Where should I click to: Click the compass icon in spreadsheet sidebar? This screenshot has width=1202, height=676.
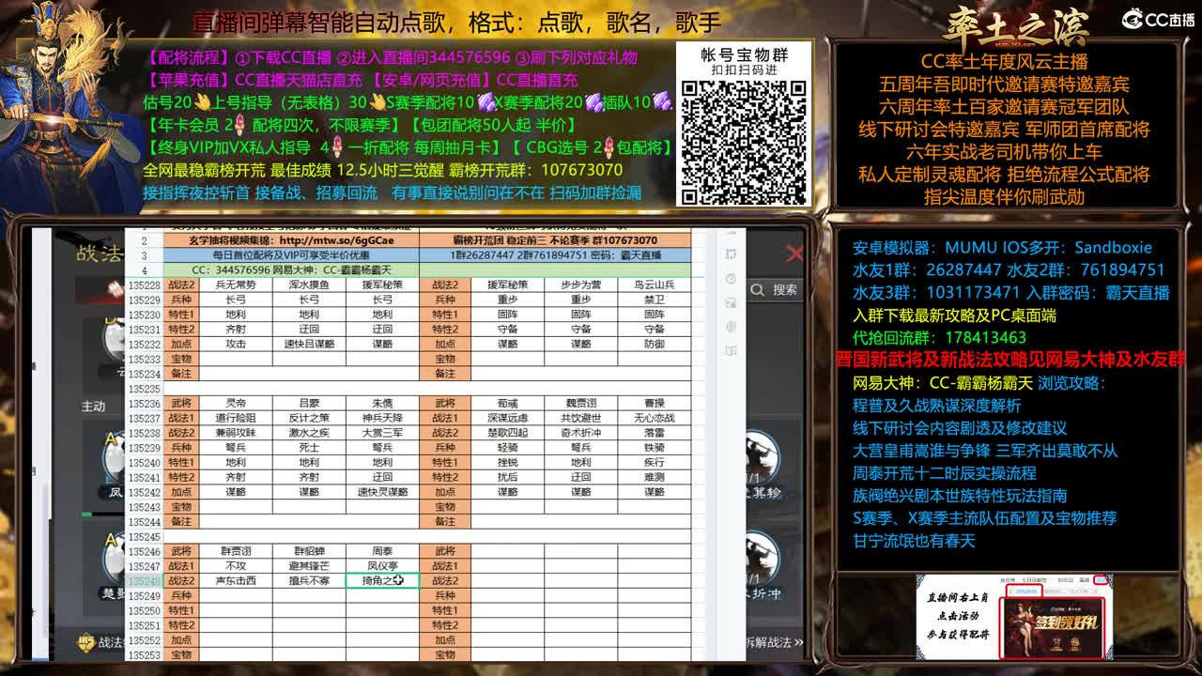(731, 327)
